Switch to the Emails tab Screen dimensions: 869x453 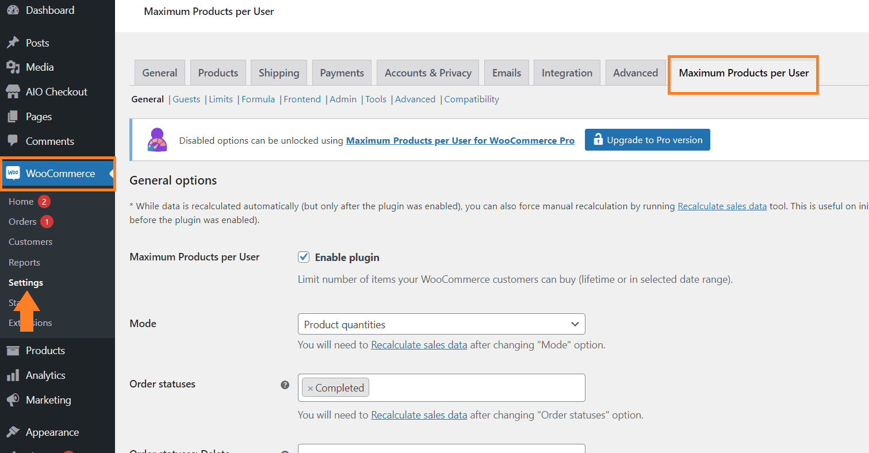tap(507, 73)
